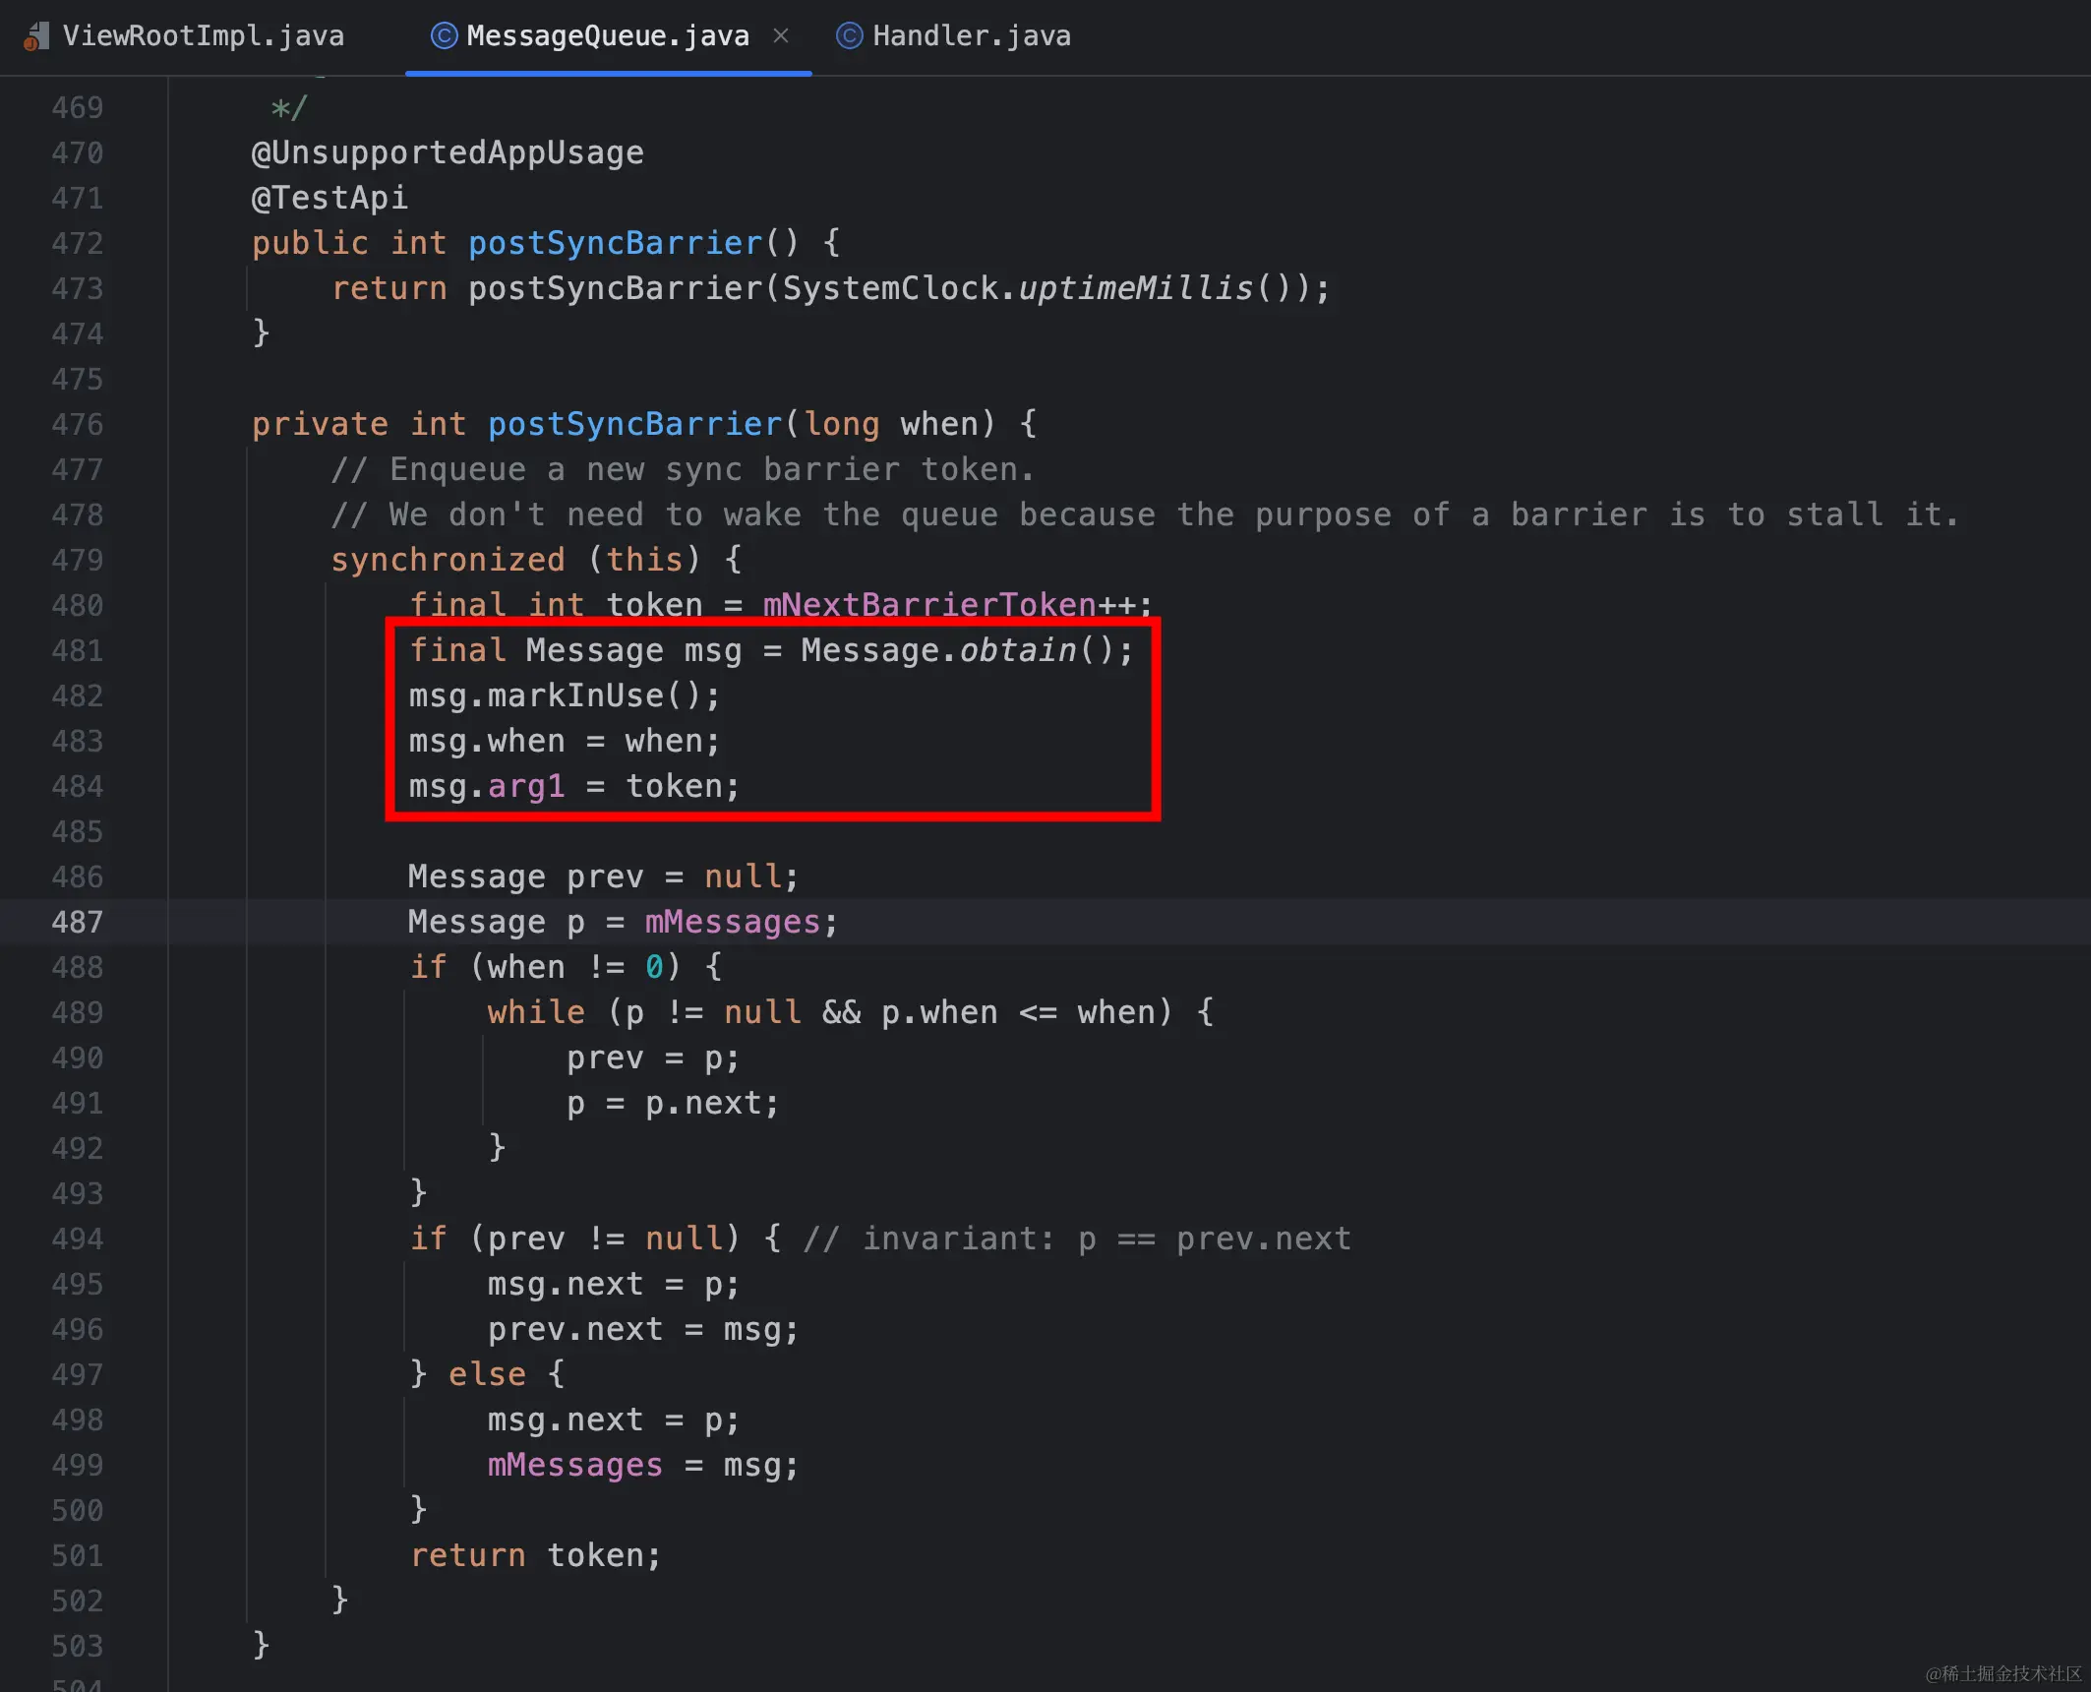2091x1692 pixels.
Task: Switch to the ViewRootImpl.java tab
Action: pos(203,36)
